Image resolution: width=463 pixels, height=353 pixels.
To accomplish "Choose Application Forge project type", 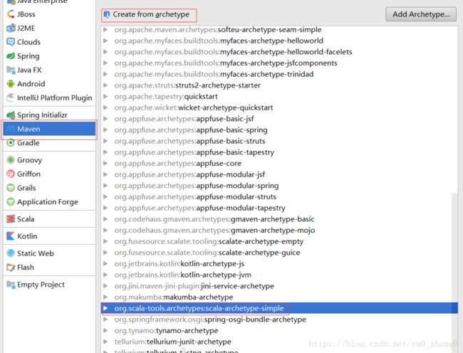I will pyautogui.click(x=49, y=201).
